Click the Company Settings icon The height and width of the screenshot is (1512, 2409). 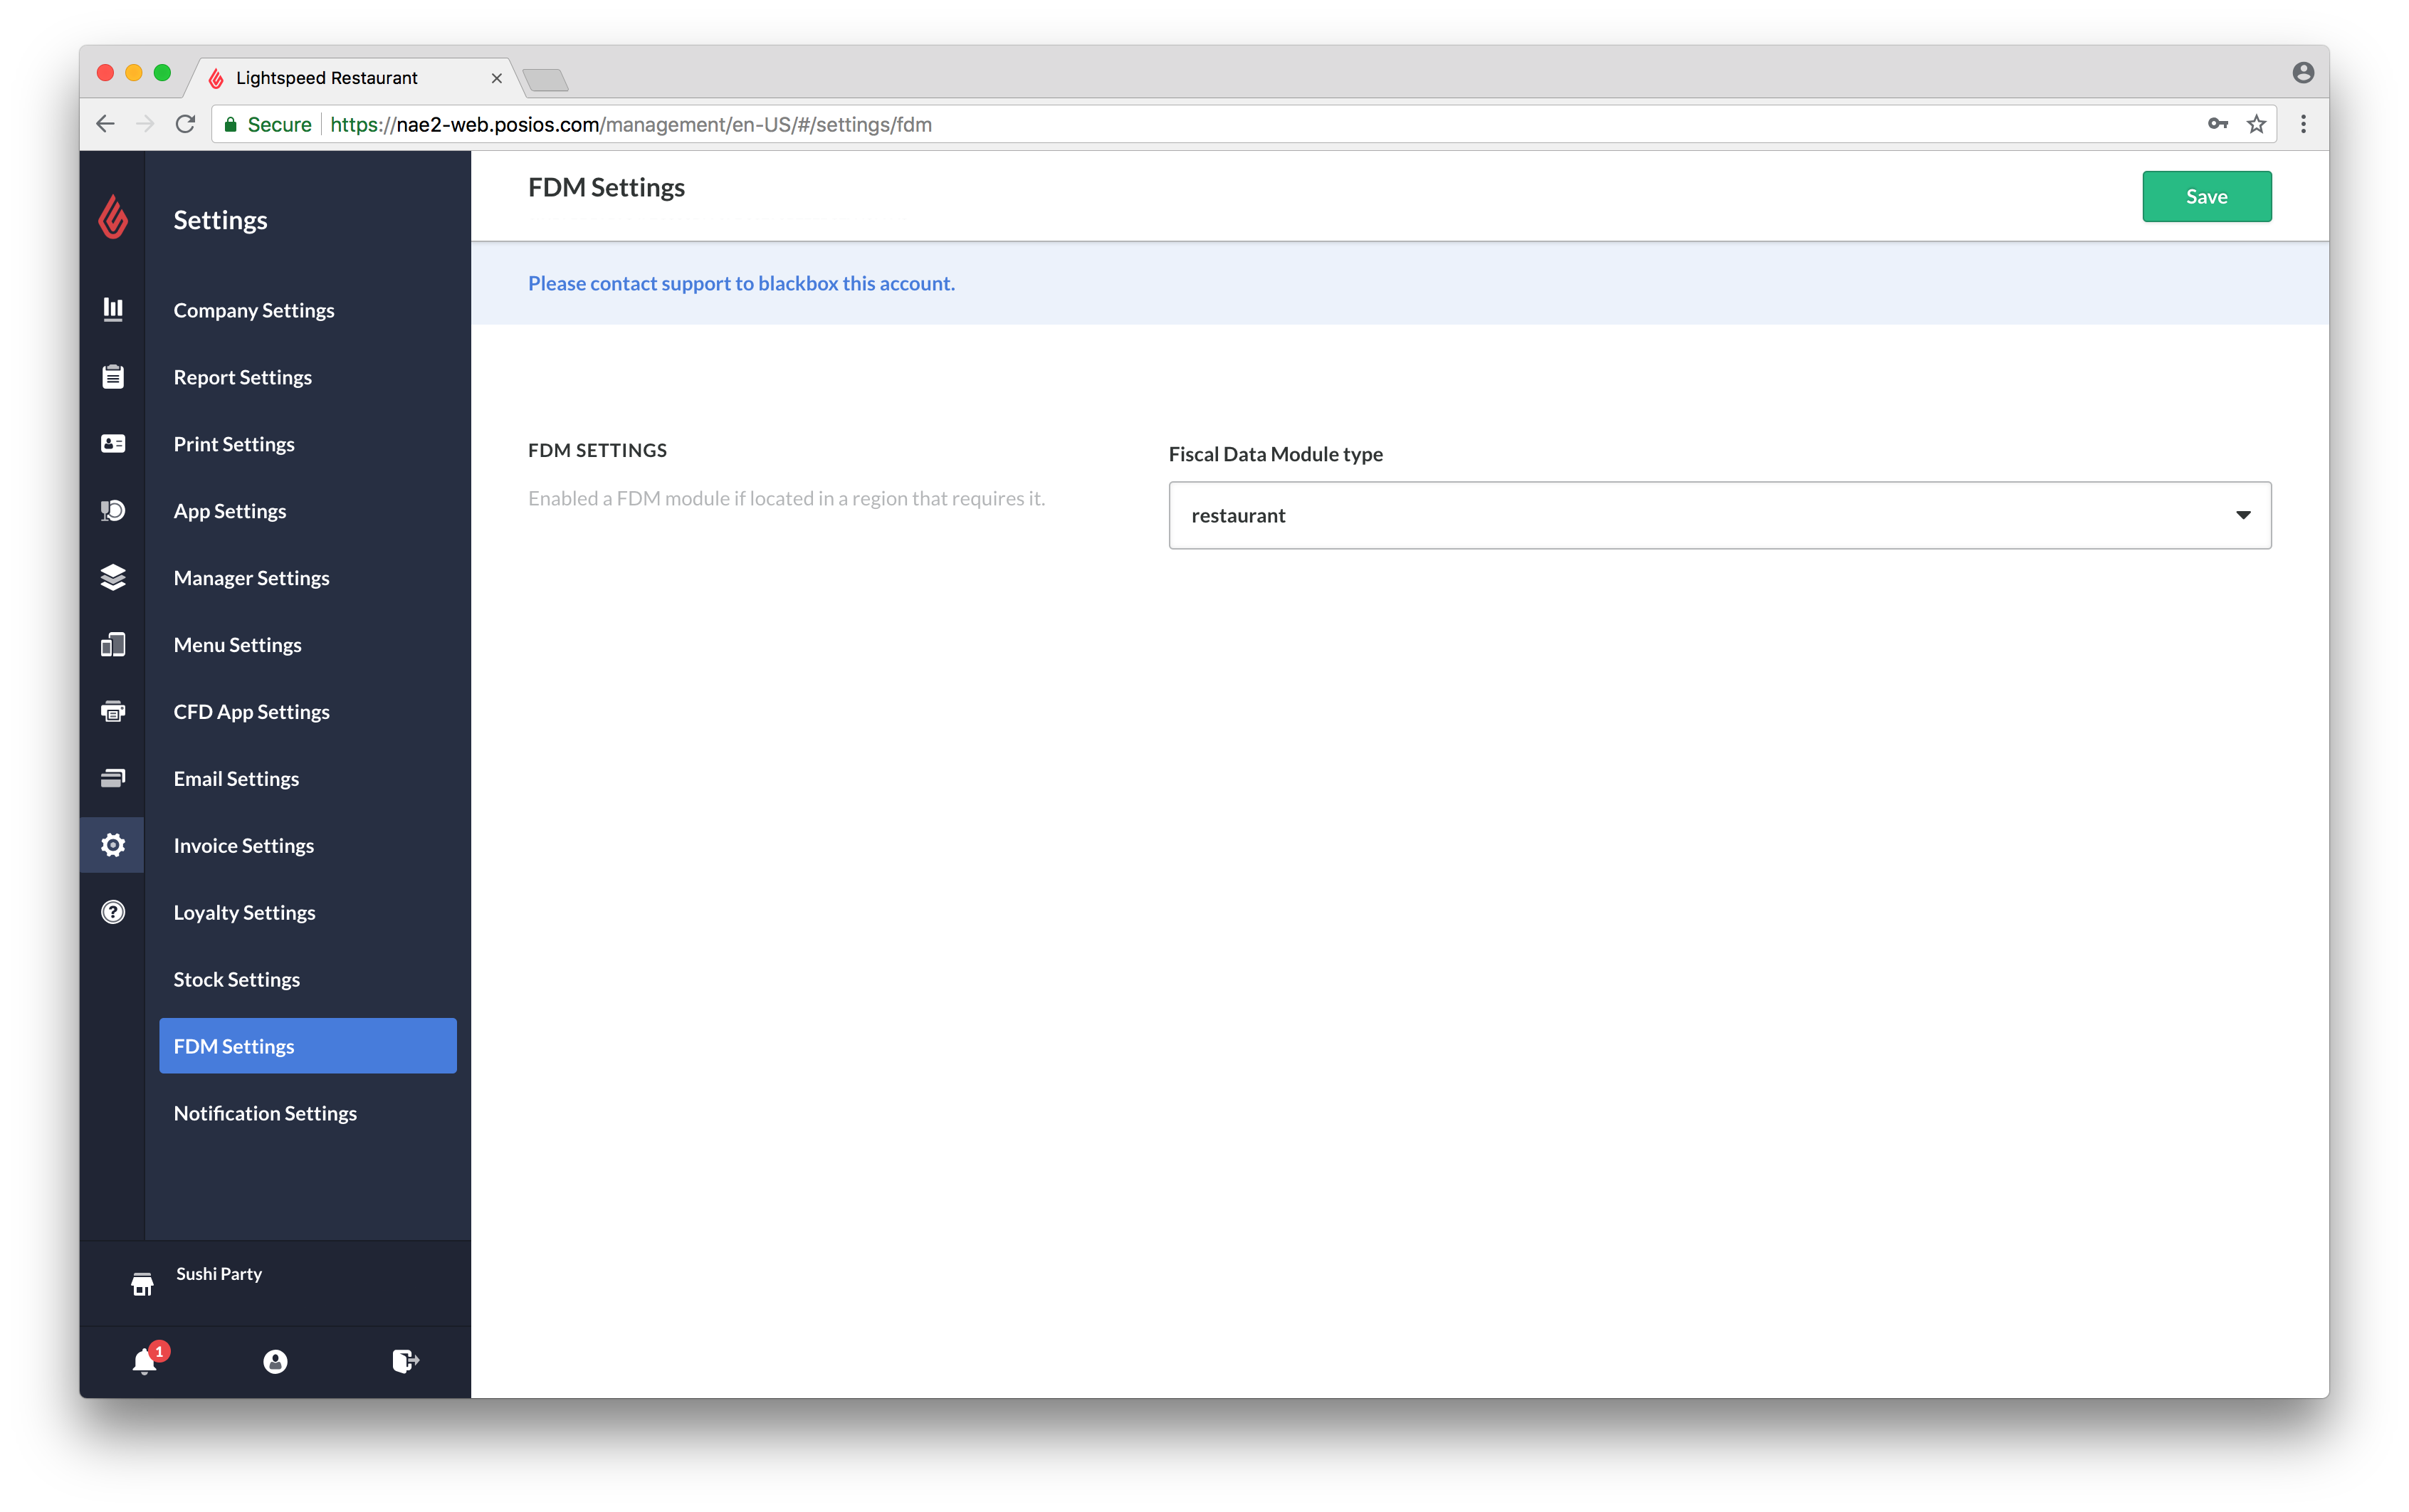(x=113, y=310)
